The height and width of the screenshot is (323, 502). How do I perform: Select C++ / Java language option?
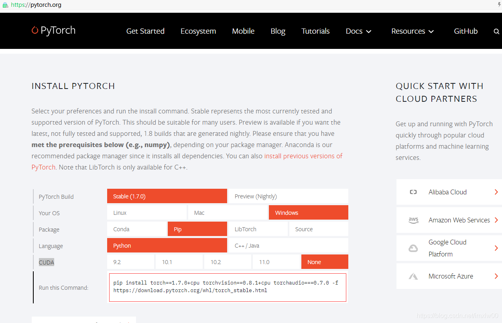[x=288, y=246]
